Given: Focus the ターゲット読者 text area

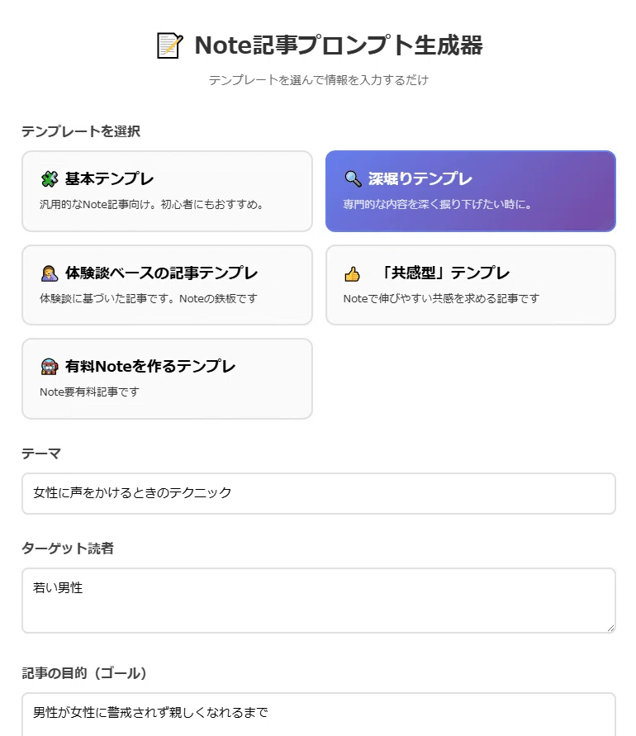Looking at the screenshot, I should click(319, 601).
